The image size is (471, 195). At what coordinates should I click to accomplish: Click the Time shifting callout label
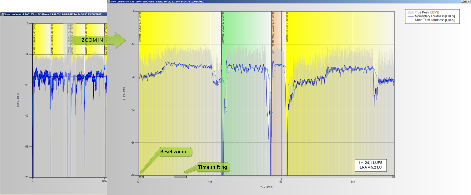[x=212, y=167]
